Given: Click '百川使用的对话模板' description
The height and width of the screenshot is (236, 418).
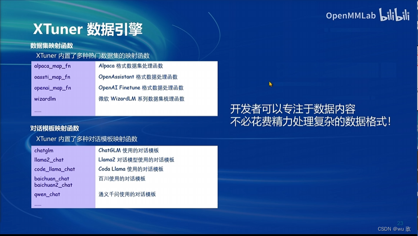Looking at the screenshot, I should [122, 179].
